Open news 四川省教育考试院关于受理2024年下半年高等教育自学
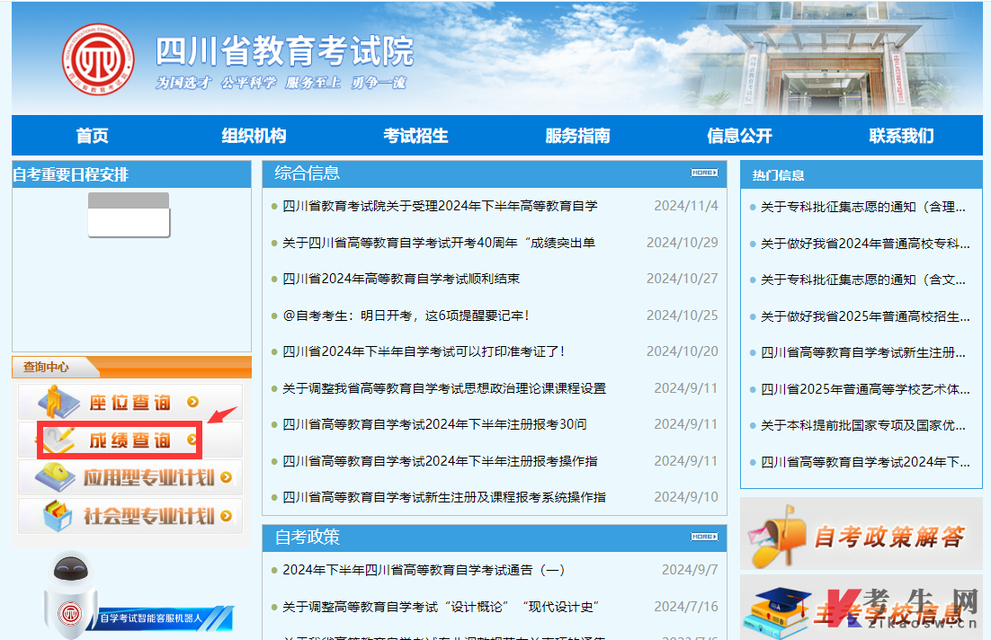This screenshot has height=640, width=991. point(440,206)
